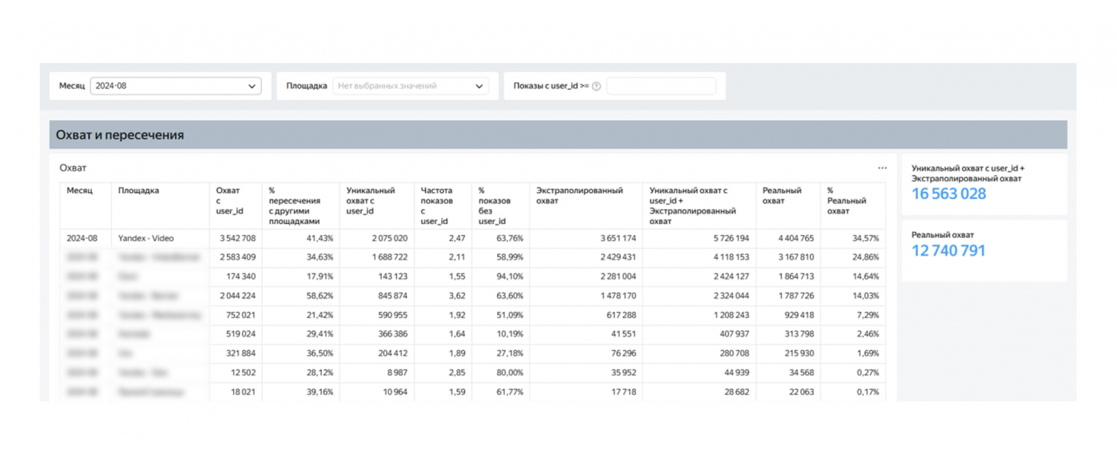This screenshot has height=461, width=1117.
Task: Select the Yandex - Video row cell
Action: 146,239
